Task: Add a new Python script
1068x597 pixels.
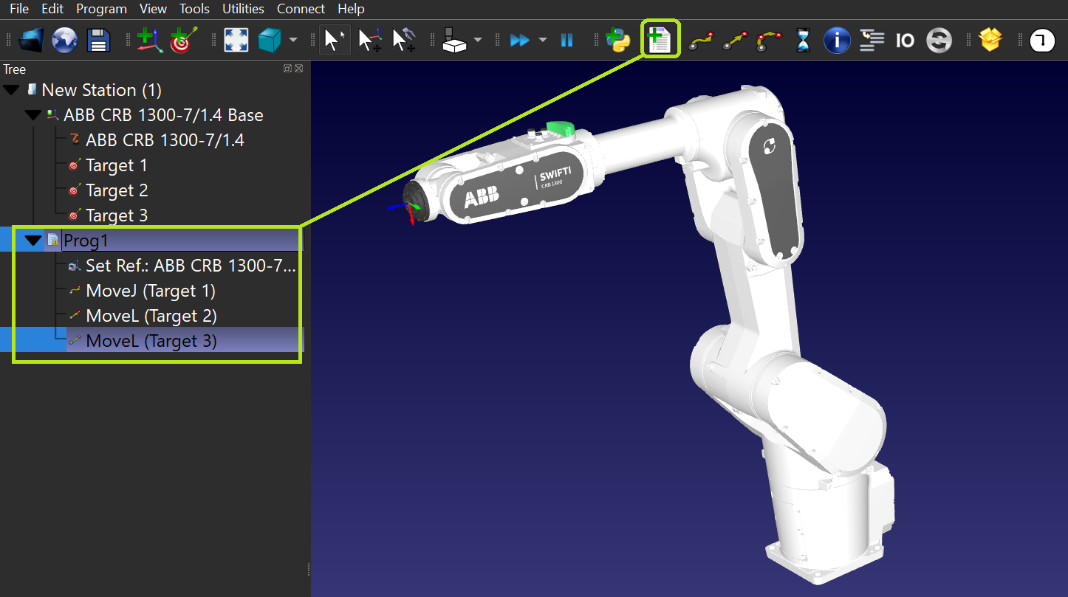Action: pyautogui.click(x=617, y=40)
